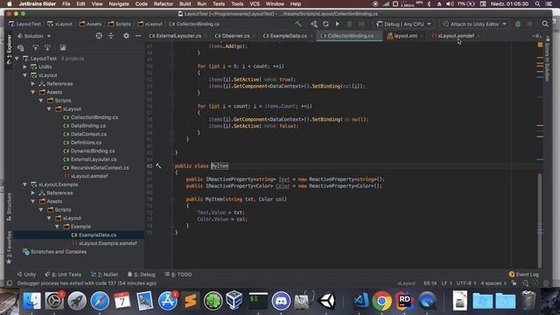Open the Unity tool window
Screen dimensions: 560x315
(x=27, y=274)
